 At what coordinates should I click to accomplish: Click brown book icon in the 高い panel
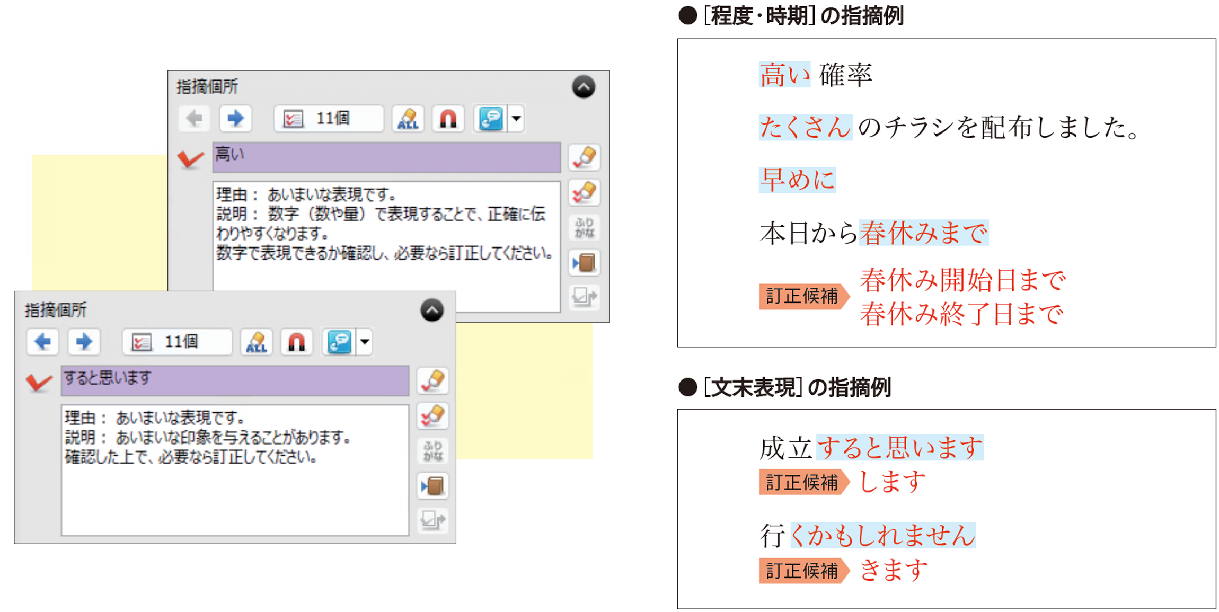tap(584, 263)
